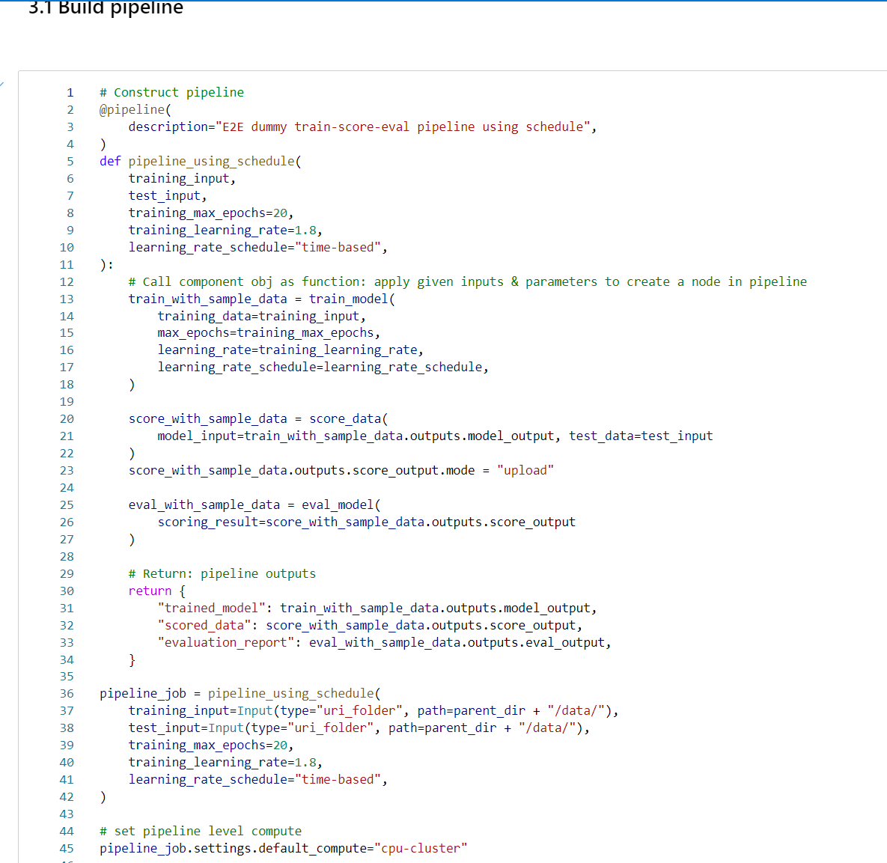
Task: Click 'training_max_epochs=20,' on line 8
Action: point(210,213)
